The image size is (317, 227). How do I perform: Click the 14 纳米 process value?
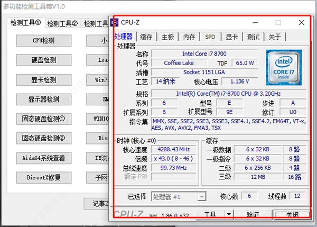tap(165, 81)
